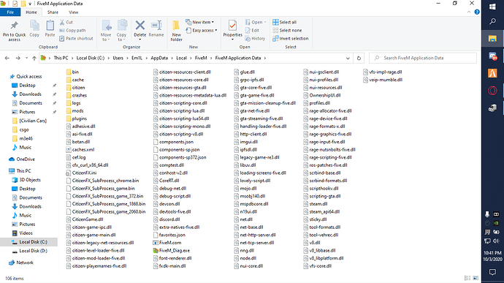Click Select none in ribbon

287,30
